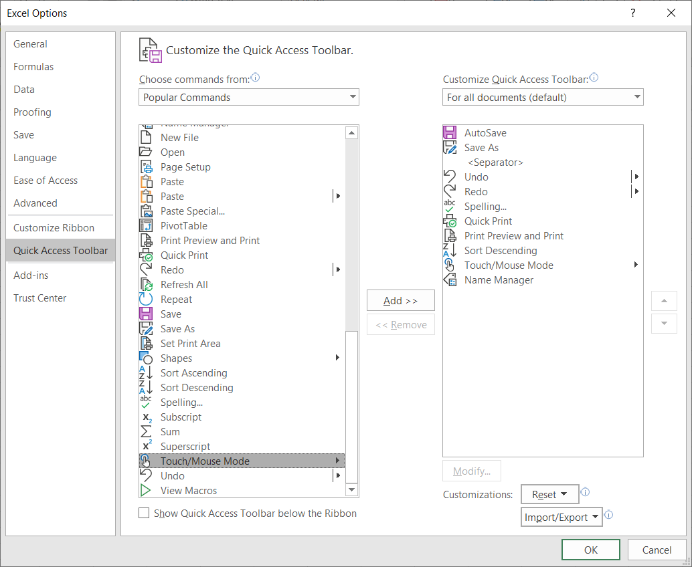
Task: Click the AutoSave icon in toolbar list
Action: tap(449, 132)
